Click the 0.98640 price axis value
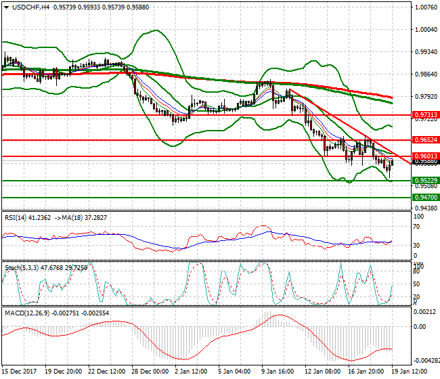Screen dimensions: 440x379 (x=426, y=74)
